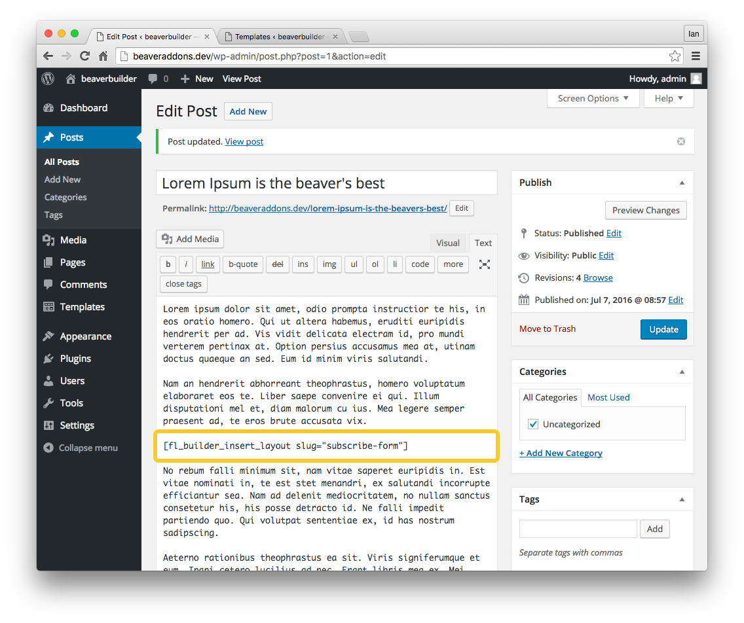
Task: Edit the post Status
Action: tap(614, 233)
